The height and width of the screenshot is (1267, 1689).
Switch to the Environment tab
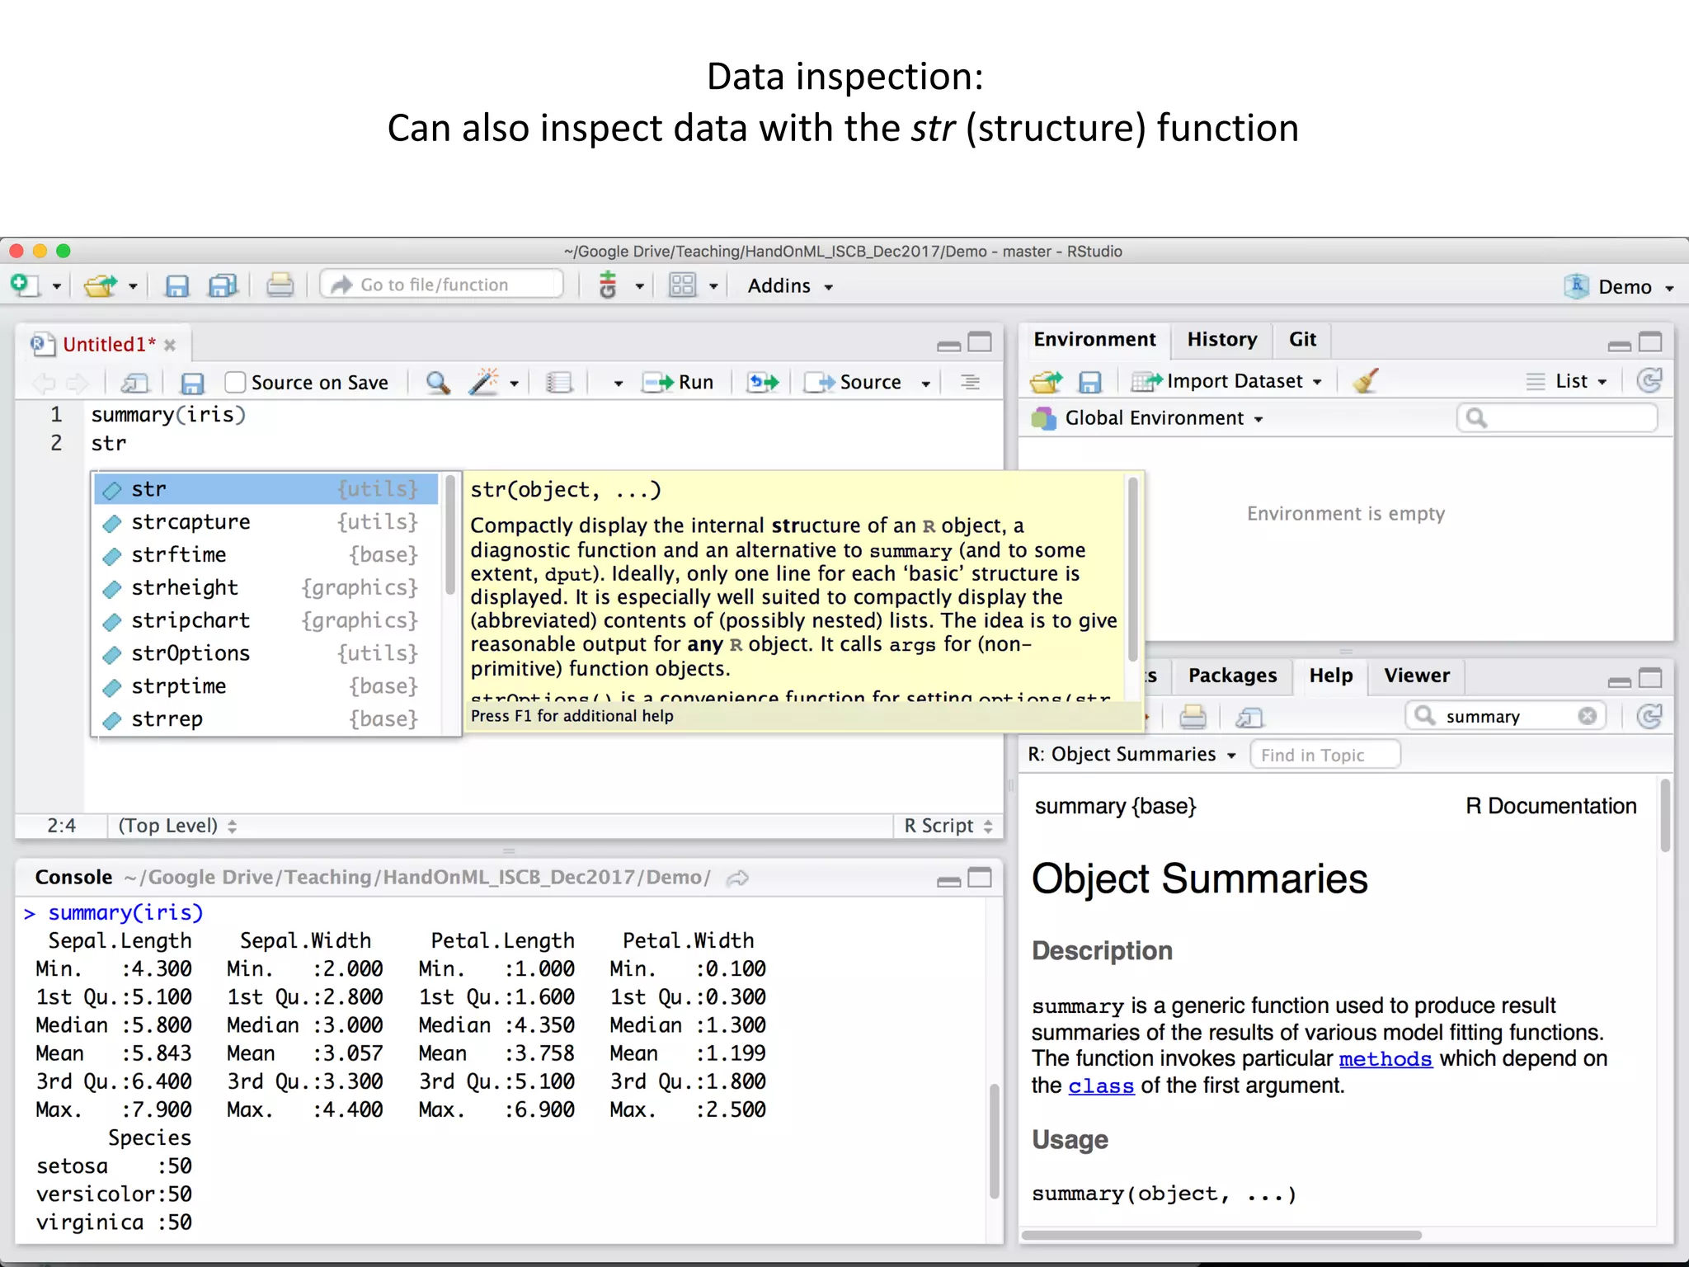click(1094, 340)
